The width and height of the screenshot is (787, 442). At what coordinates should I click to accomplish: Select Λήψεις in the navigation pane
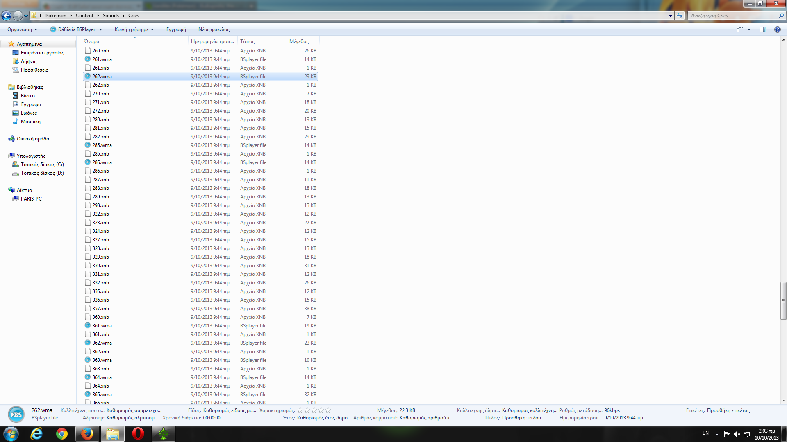(29, 61)
